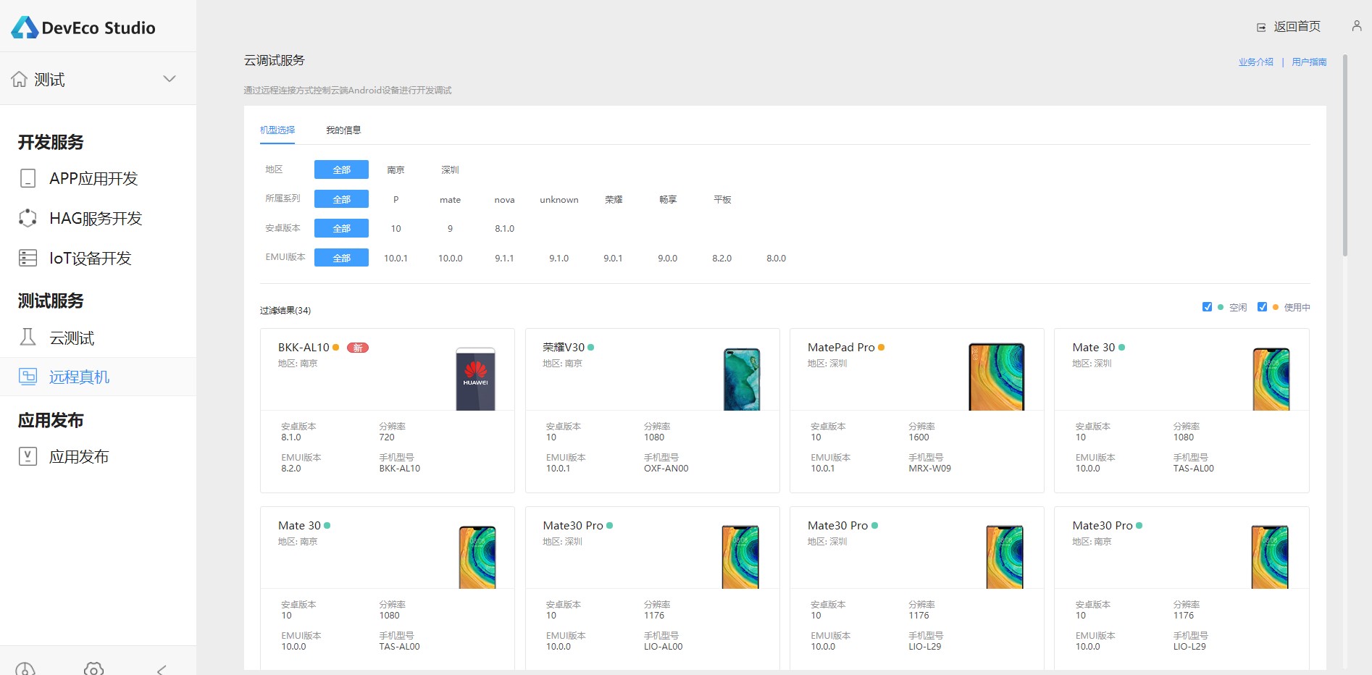1372x675 pixels.
Task: Click 荣耀V30 phone thumbnail
Action: coord(742,379)
